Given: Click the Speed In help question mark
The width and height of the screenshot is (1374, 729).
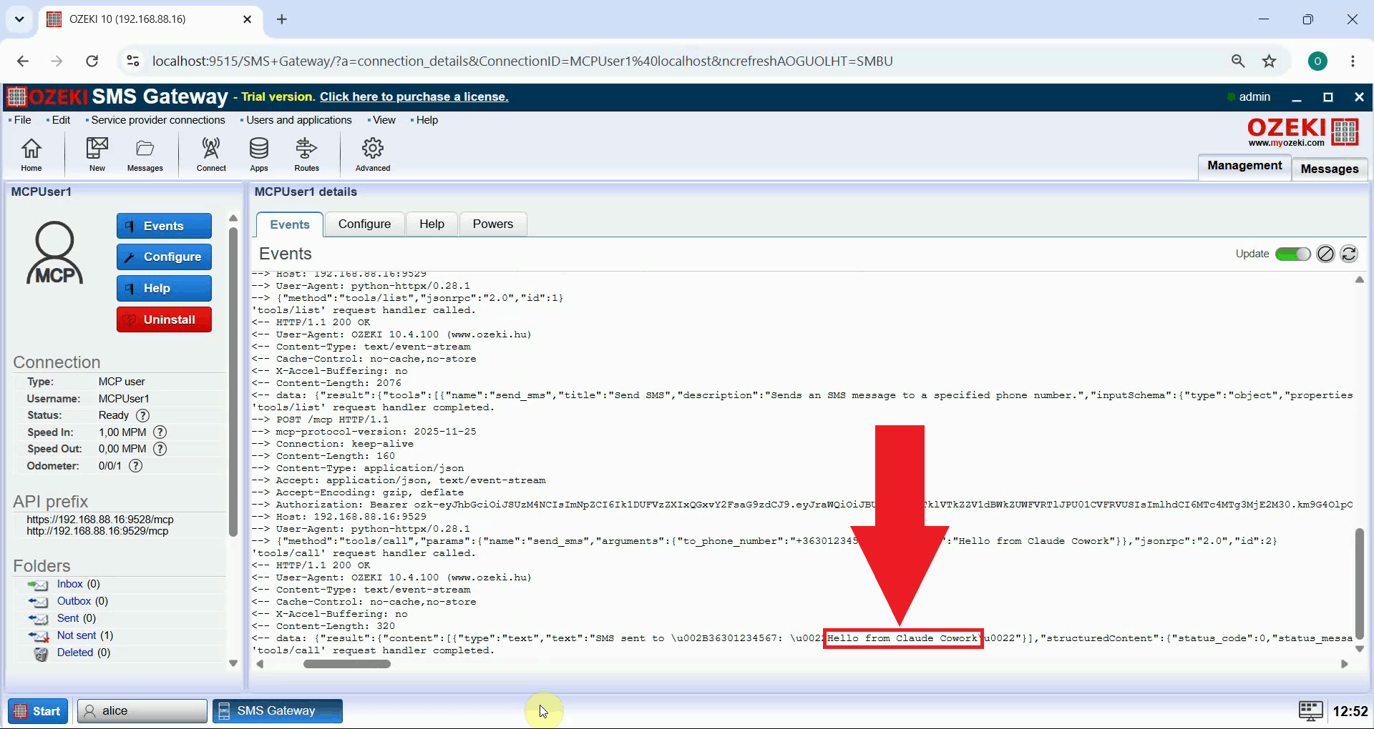Looking at the screenshot, I should (160, 432).
